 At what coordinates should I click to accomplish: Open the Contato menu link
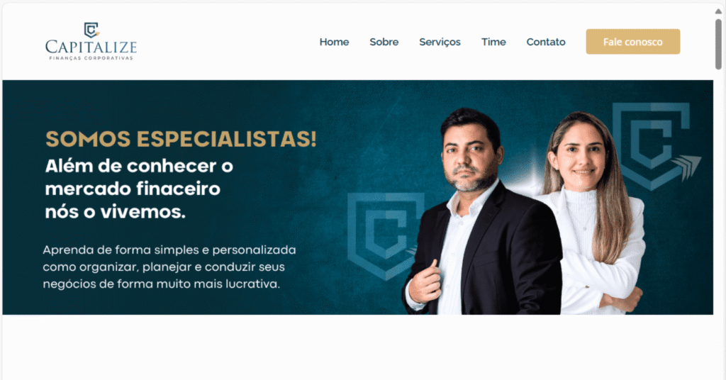pos(546,42)
